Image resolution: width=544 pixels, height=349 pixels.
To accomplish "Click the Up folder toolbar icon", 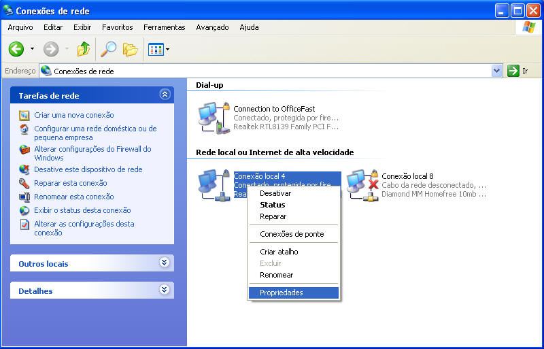I will pos(84,49).
